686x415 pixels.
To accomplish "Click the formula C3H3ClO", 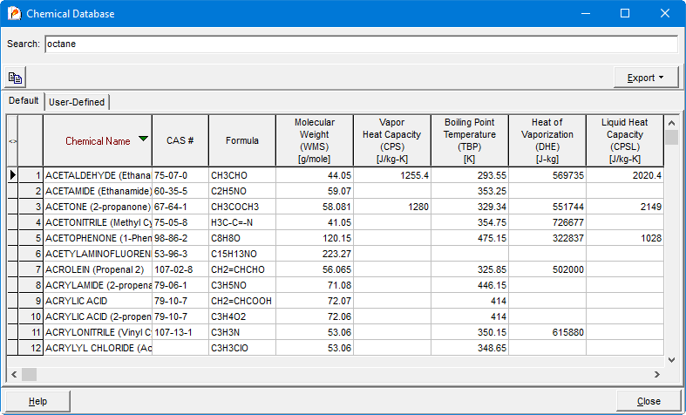I will click(242, 349).
